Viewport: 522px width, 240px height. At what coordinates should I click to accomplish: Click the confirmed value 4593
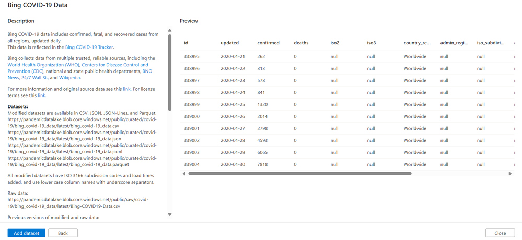point(262,140)
